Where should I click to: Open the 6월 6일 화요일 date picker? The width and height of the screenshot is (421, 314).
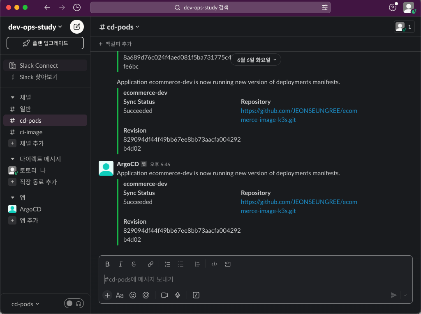(256, 60)
